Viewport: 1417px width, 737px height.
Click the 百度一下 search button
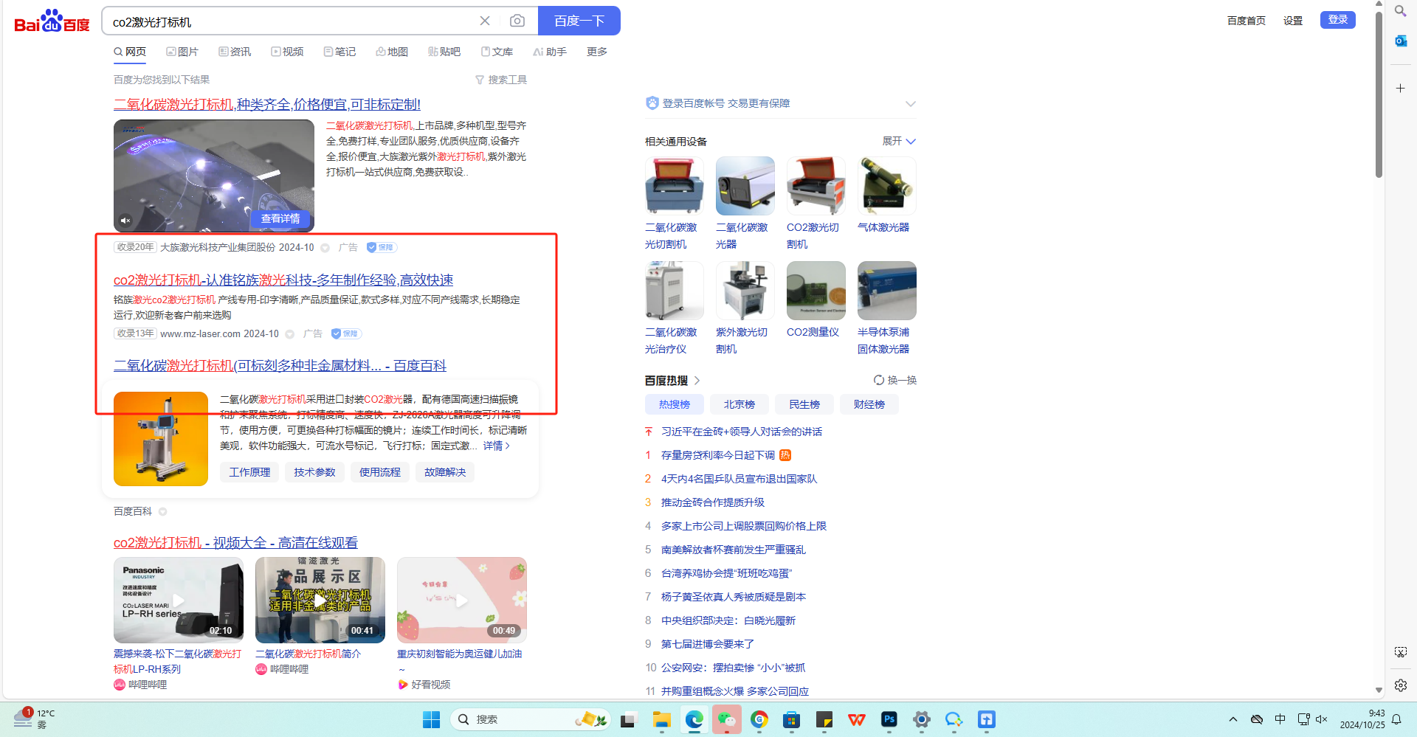pyautogui.click(x=579, y=21)
